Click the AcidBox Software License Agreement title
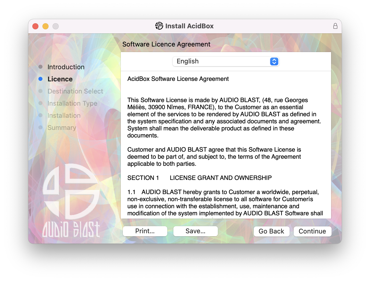The image size is (370, 281). pos(178,79)
